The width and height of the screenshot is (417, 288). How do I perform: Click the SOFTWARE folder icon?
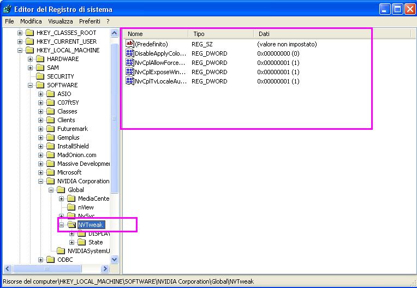[40, 85]
